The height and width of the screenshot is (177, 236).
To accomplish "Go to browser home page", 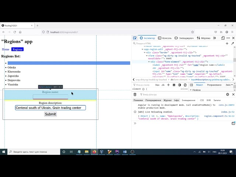I will pyautogui.click(x=20, y=32).
